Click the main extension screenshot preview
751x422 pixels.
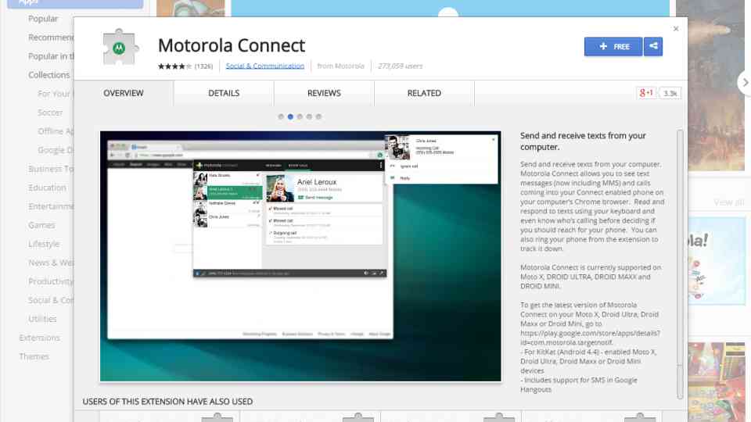point(300,256)
